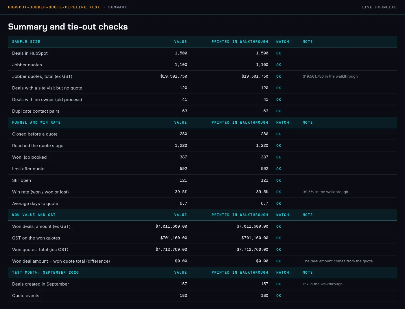This screenshot has height=309, width=405.
Task: Click 'Win rate (won / won or lost)' label
Action: tap(41, 192)
